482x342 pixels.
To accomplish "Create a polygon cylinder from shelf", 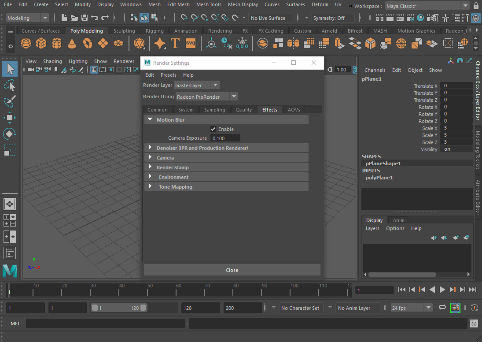I will pyautogui.click(x=56, y=43).
